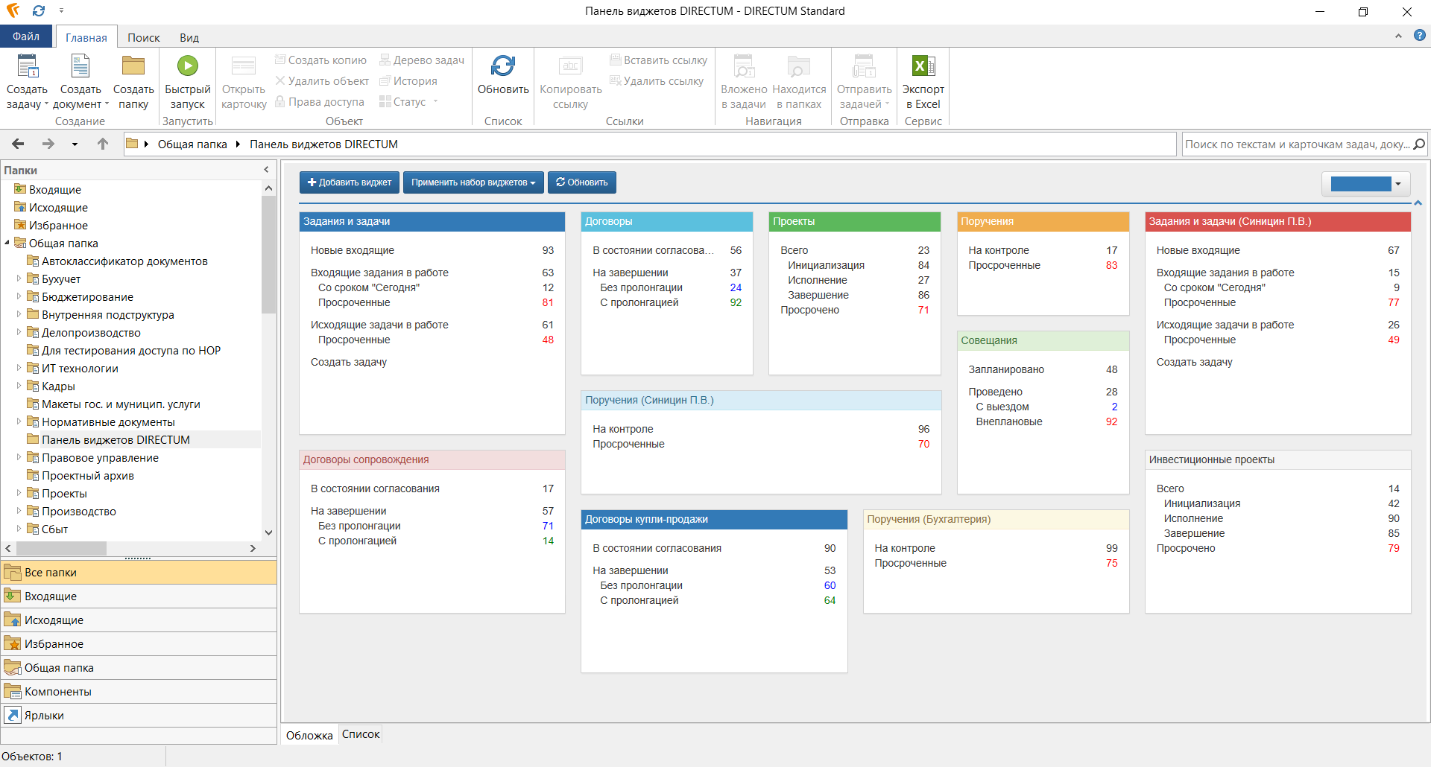Click Просроченные value 83 in Поручения widget

coord(1111,265)
